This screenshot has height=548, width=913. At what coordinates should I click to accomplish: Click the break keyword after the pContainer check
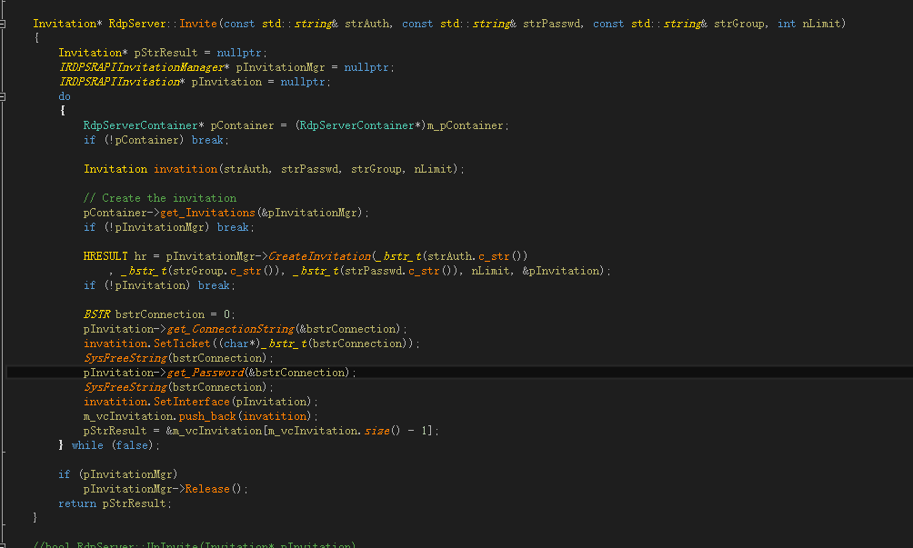pos(207,139)
